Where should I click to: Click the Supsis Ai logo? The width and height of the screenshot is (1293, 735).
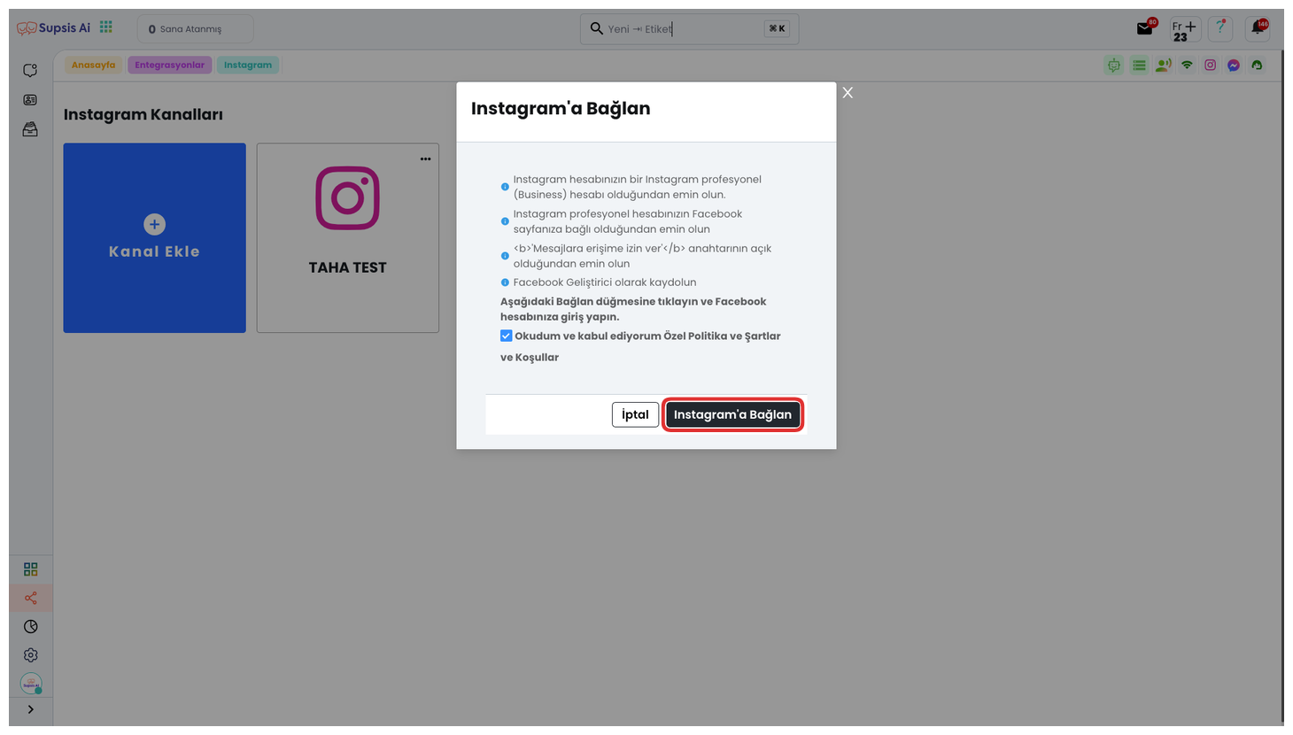[x=53, y=28]
